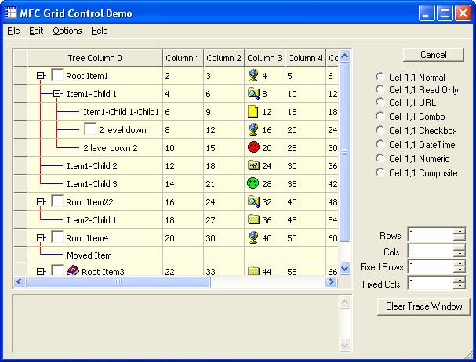Click the chart folder icon beside 24
The image size is (476, 362).
(x=253, y=165)
